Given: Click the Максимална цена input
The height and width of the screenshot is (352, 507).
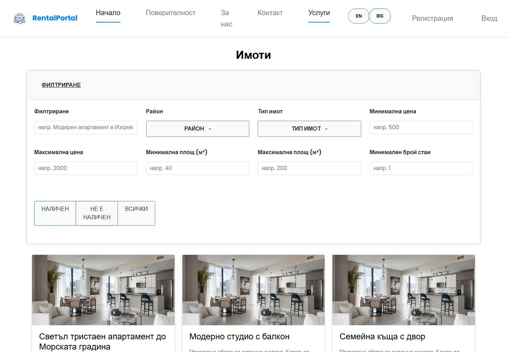Looking at the screenshot, I should pos(86,168).
